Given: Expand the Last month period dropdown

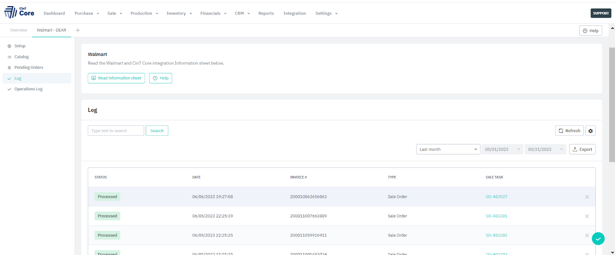Looking at the screenshot, I should click(x=448, y=149).
